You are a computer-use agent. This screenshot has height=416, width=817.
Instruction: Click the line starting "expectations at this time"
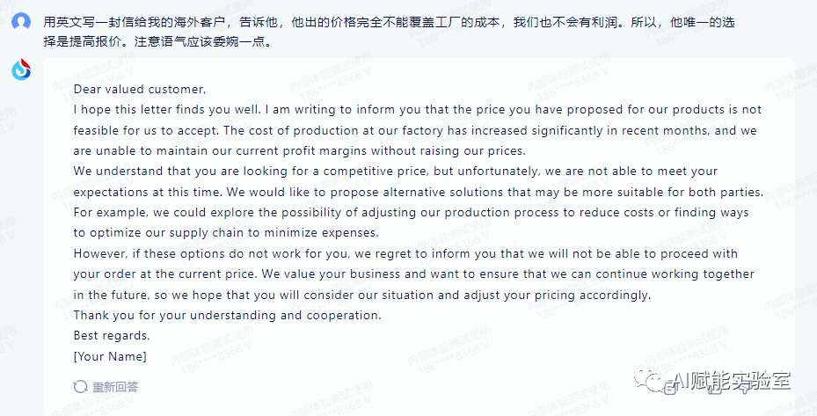pos(418,192)
